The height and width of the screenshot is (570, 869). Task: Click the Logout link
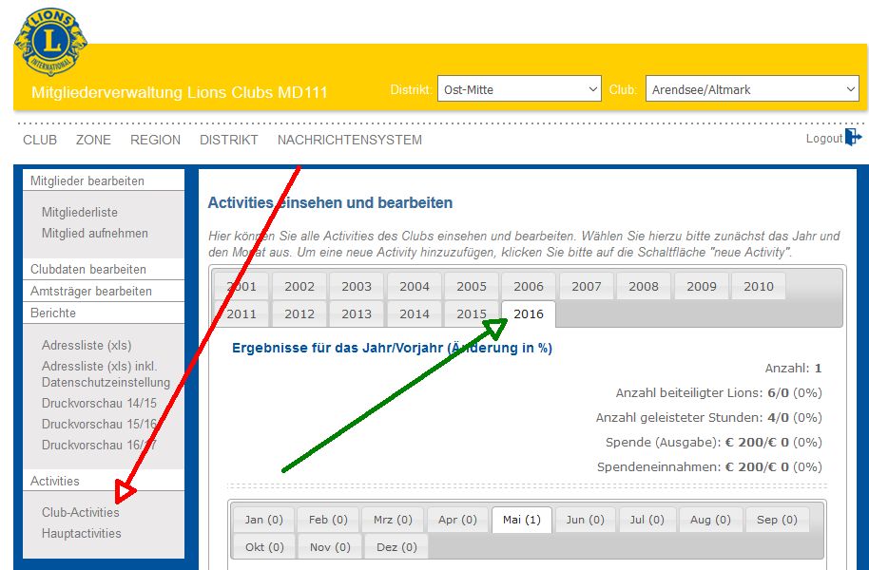(x=824, y=139)
